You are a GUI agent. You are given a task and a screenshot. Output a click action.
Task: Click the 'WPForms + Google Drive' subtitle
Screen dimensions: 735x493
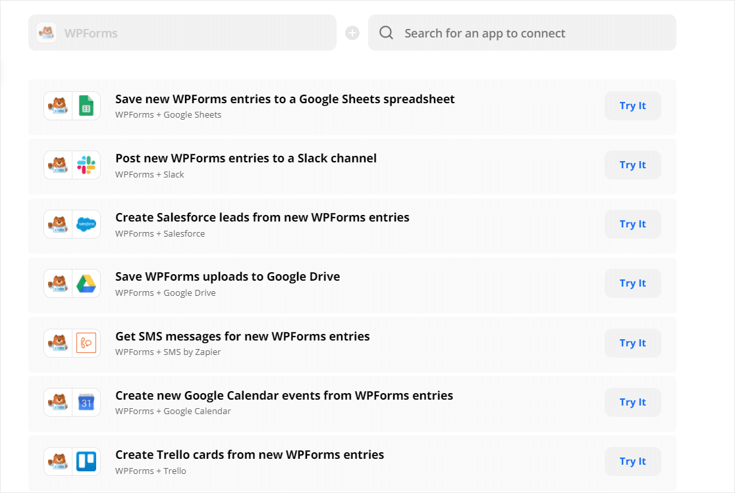(x=165, y=293)
